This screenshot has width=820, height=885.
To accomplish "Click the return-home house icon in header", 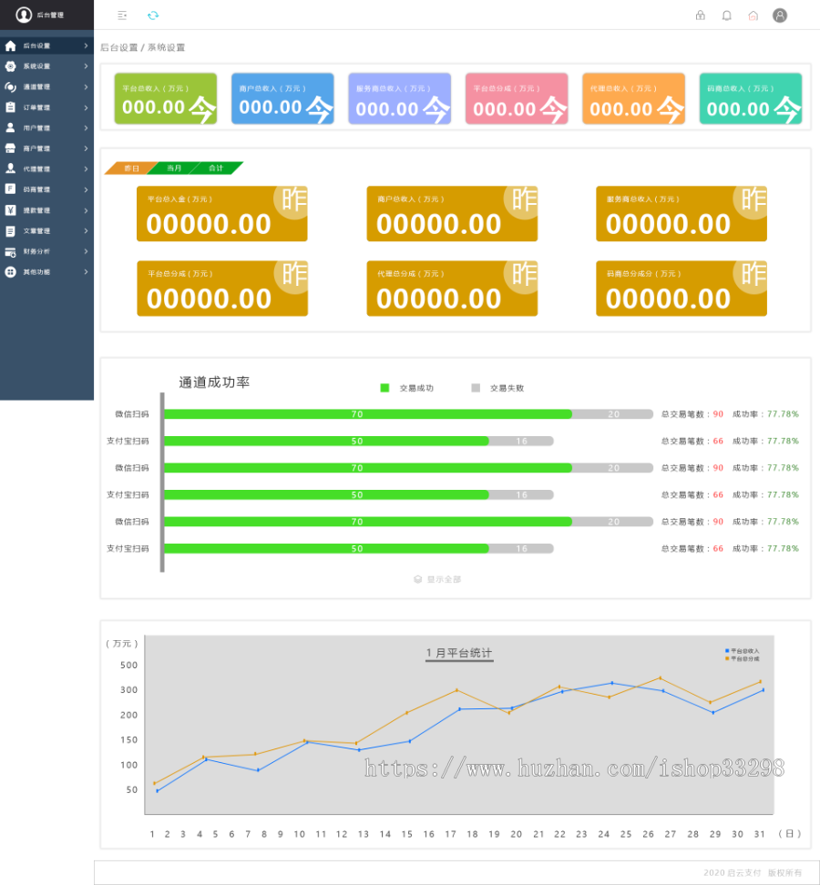I will tap(753, 15).
